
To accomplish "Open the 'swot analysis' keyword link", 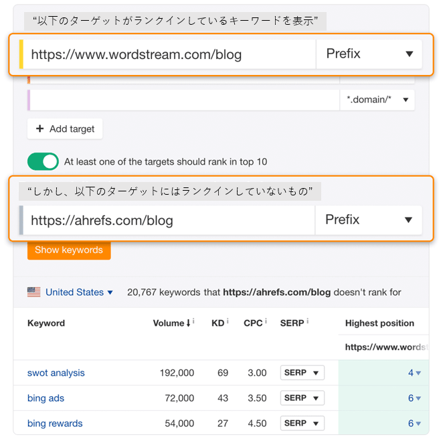I will (56, 373).
